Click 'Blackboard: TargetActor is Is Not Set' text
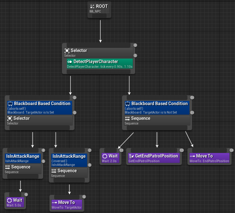Screen dimensions: 235x213 point(151,112)
